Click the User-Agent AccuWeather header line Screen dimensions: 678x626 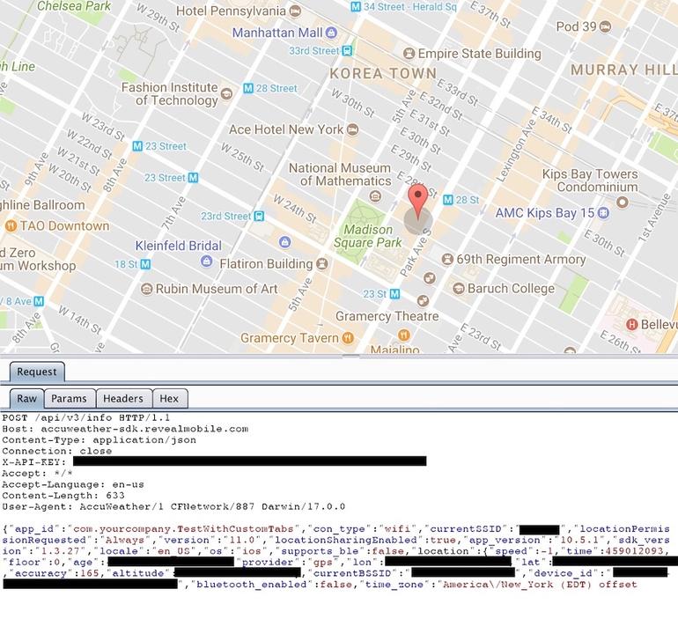pyautogui.click(x=173, y=506)
